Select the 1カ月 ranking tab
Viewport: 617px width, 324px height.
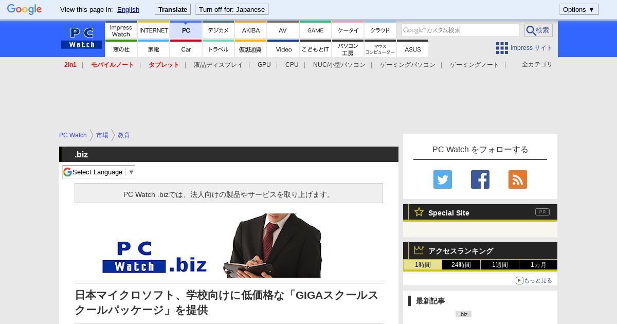(538, 265)
